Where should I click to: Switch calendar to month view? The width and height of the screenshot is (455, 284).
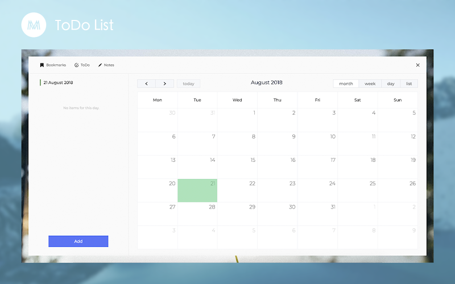346,83
